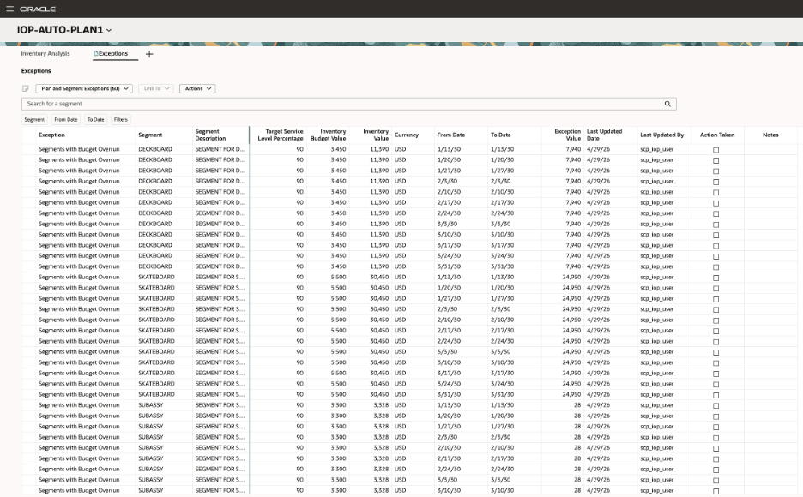Open Plan and Segment Exceptions dropdown
The height and width of the screenshot is (497, 803).
click(84, 88)
